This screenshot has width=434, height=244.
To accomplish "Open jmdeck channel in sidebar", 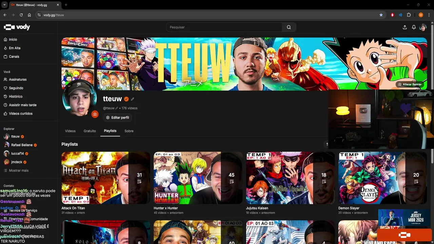I will pyautogui.click(x=17, y=162).
